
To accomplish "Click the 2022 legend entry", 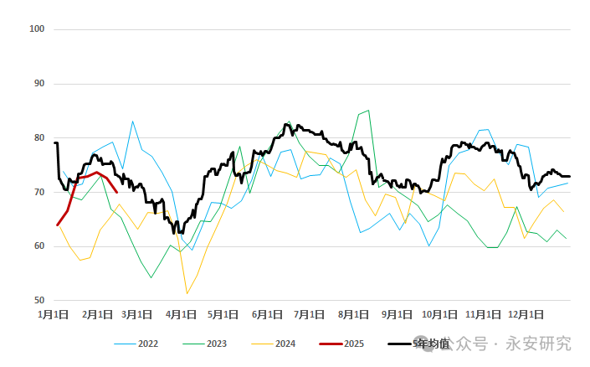I will pyautogui.click(x=147, y=344).
